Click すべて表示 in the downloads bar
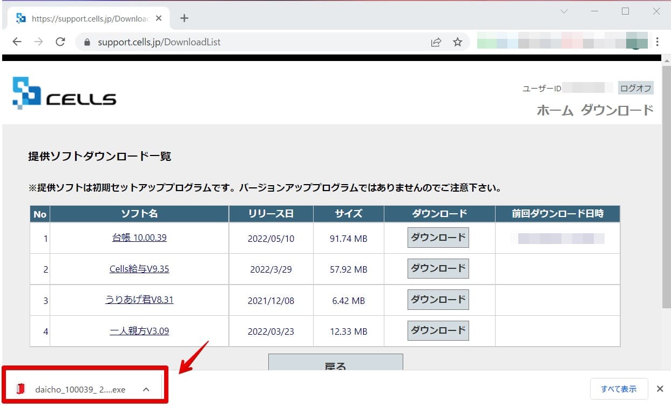This screenshot has height=406, width=671. 619,389
